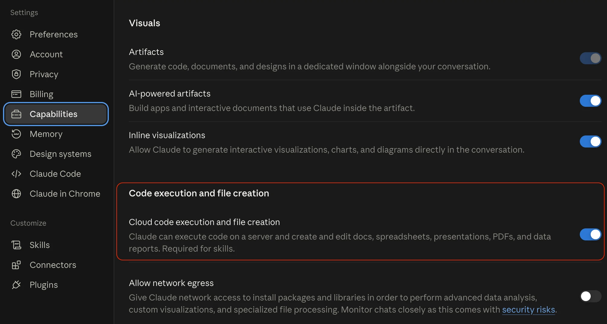Screen dimensions: 607x324
Task: Select Capabilities in the settings sidebar
Action: click(x=56, y=114)
